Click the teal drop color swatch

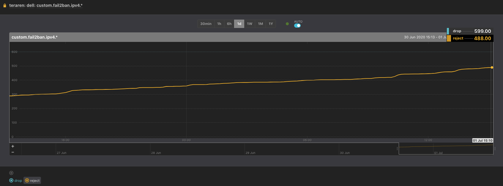(448, 31)
